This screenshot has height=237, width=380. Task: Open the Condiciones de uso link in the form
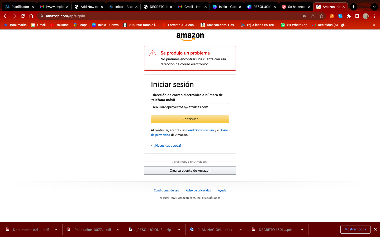click(200, 130)
